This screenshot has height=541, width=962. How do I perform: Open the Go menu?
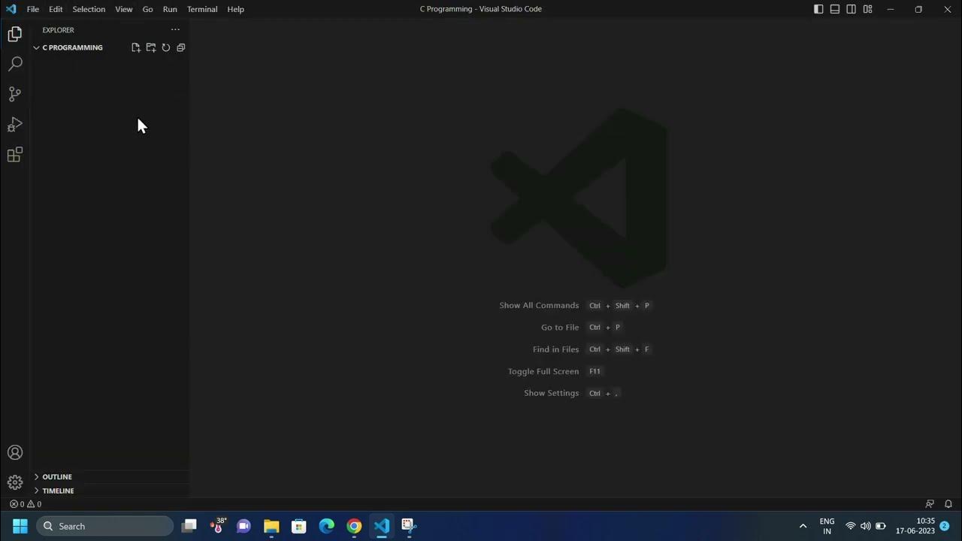pyautogui.click(x=148, y=9)
